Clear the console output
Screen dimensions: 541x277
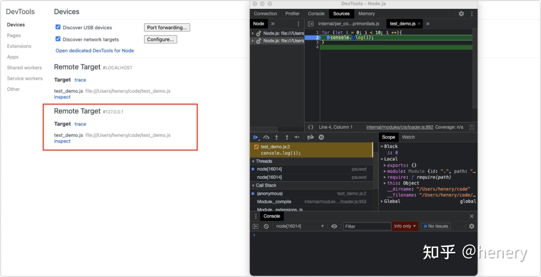(266, 226)
